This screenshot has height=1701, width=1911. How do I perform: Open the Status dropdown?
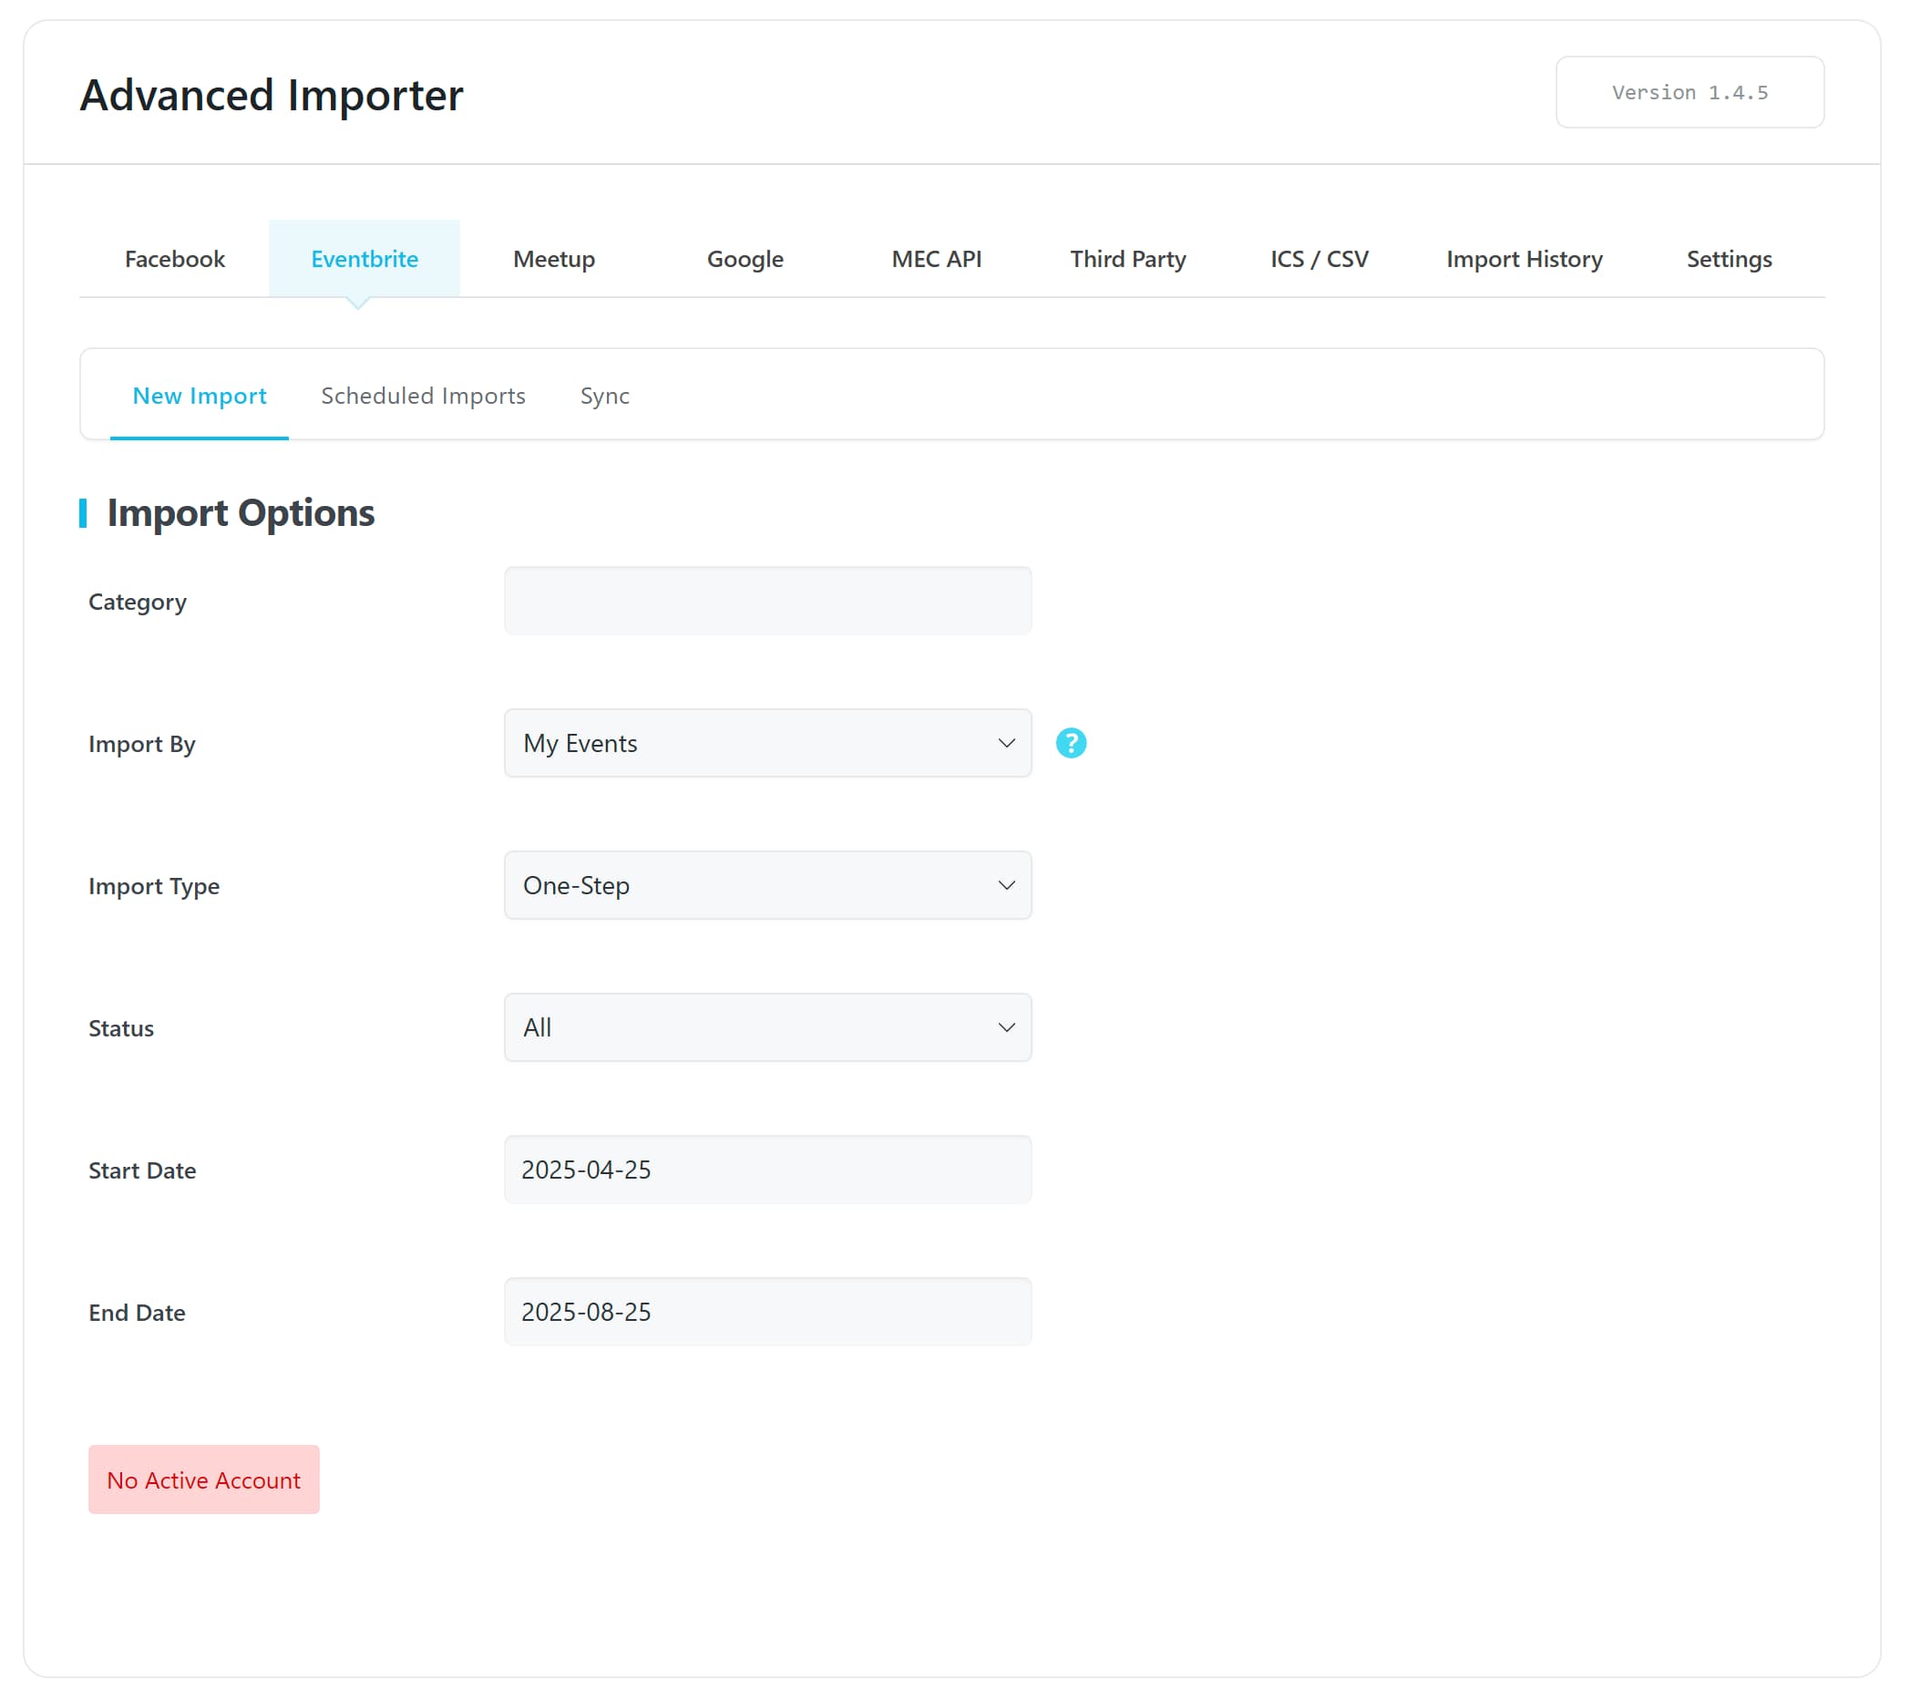[766, 1026]
